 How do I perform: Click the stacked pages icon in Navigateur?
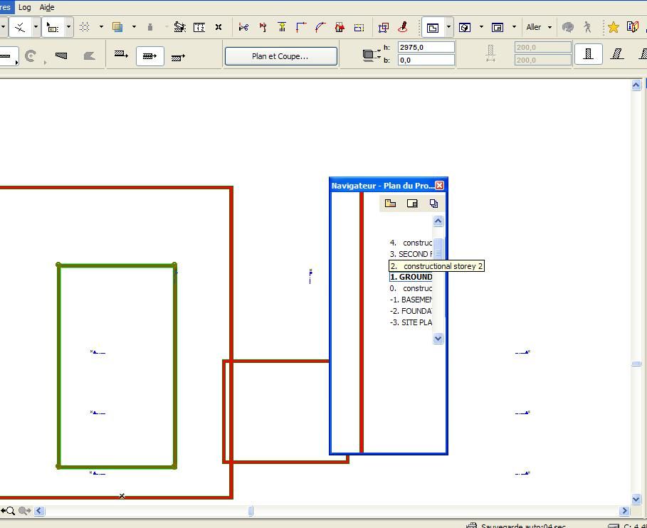(433, 204)
